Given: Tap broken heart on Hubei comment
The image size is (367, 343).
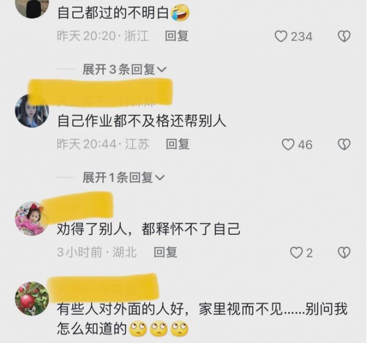Looking at the screenshot, I should [344, 253].
